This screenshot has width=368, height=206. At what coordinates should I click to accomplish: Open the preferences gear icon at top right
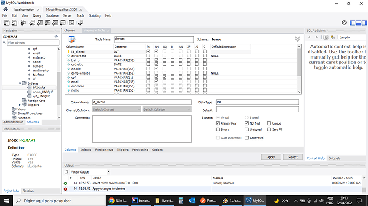(x=344, y=22)
